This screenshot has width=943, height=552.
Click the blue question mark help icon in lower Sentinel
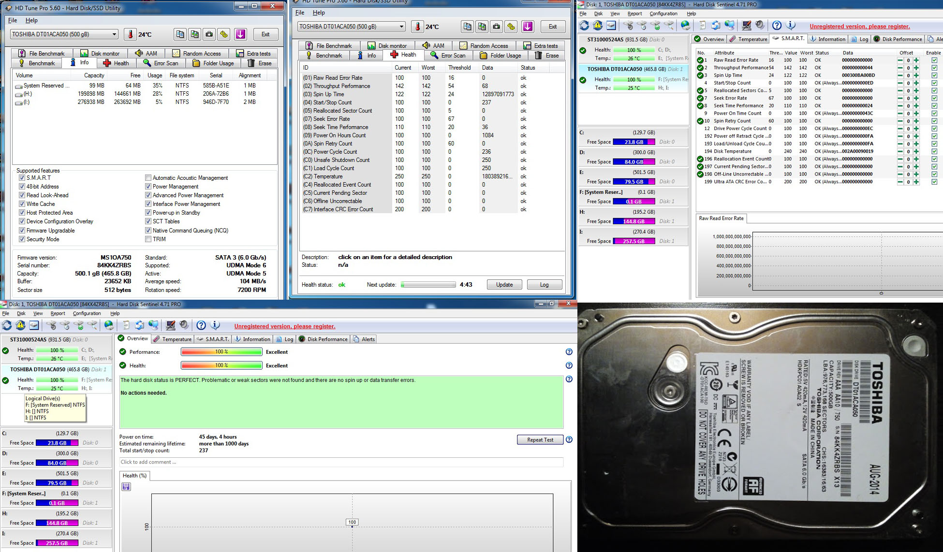[x=201, y=326]
